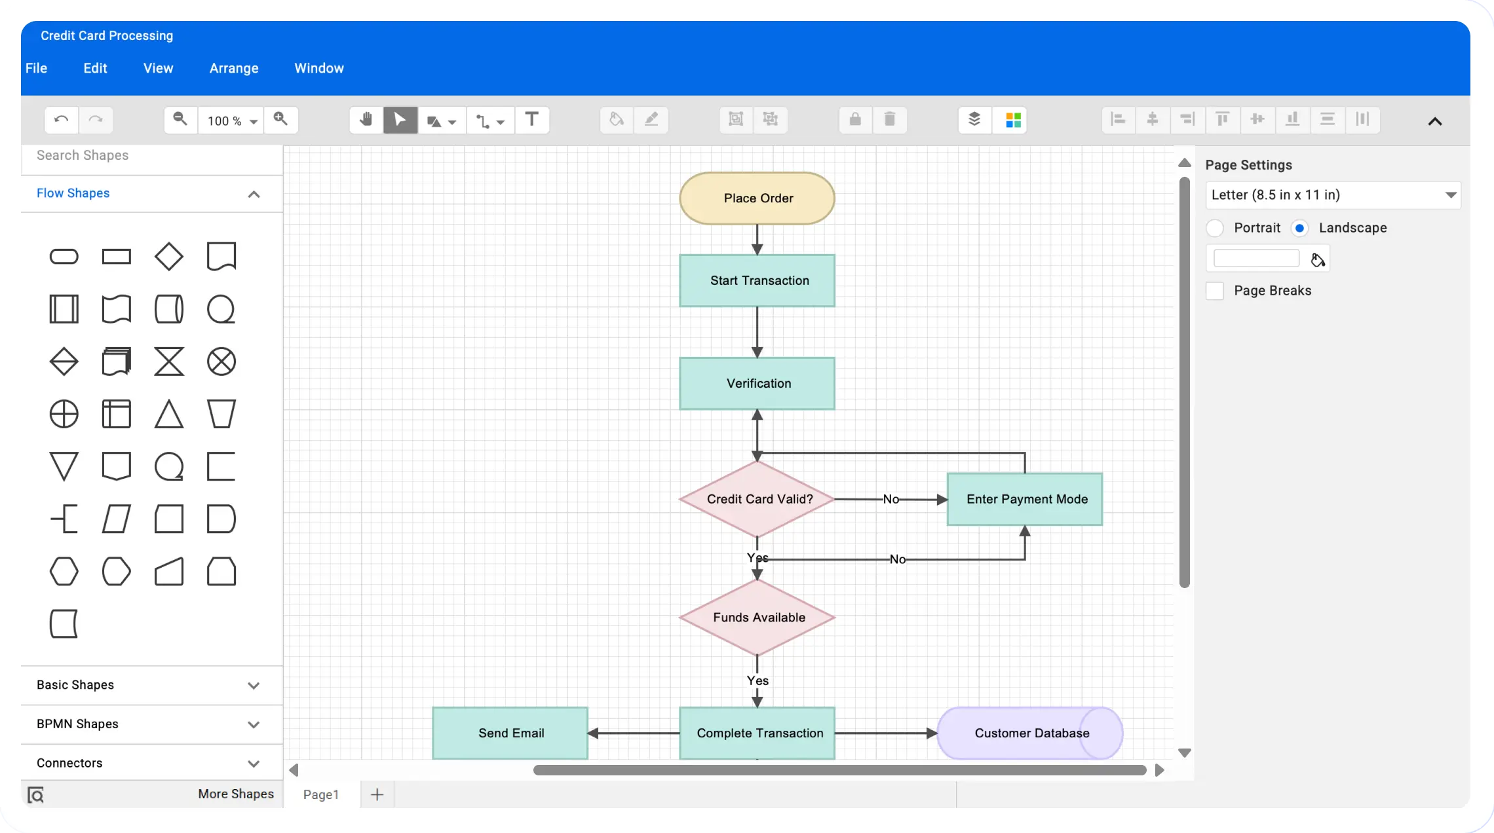Click the More Shapes button
The image size is (1494, 833).
coord(236,794)
